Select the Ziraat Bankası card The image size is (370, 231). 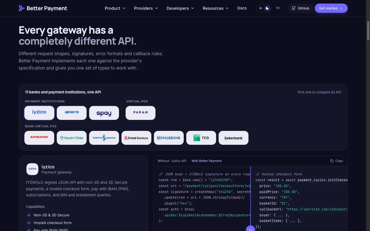pos(136,138)
